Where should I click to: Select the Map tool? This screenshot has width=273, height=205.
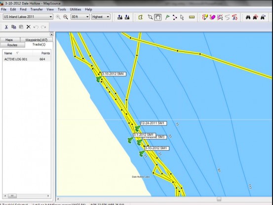click(x=141, y=17)
